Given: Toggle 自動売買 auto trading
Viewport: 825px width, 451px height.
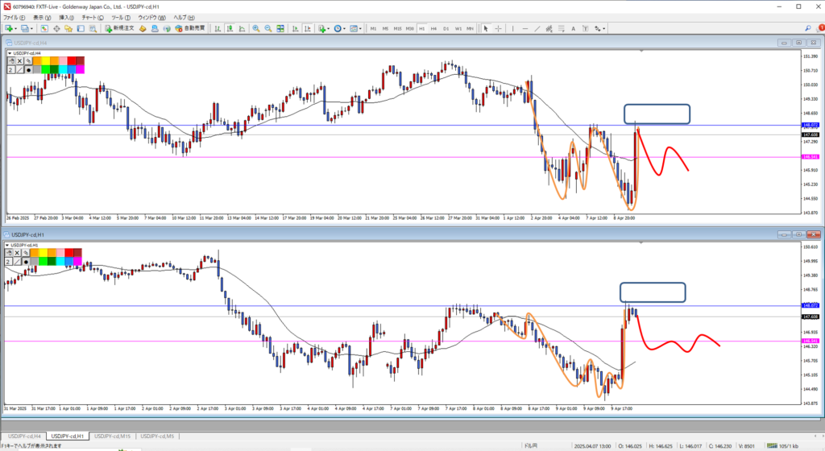Looking at the screenshot, I should tap(189, 28).
